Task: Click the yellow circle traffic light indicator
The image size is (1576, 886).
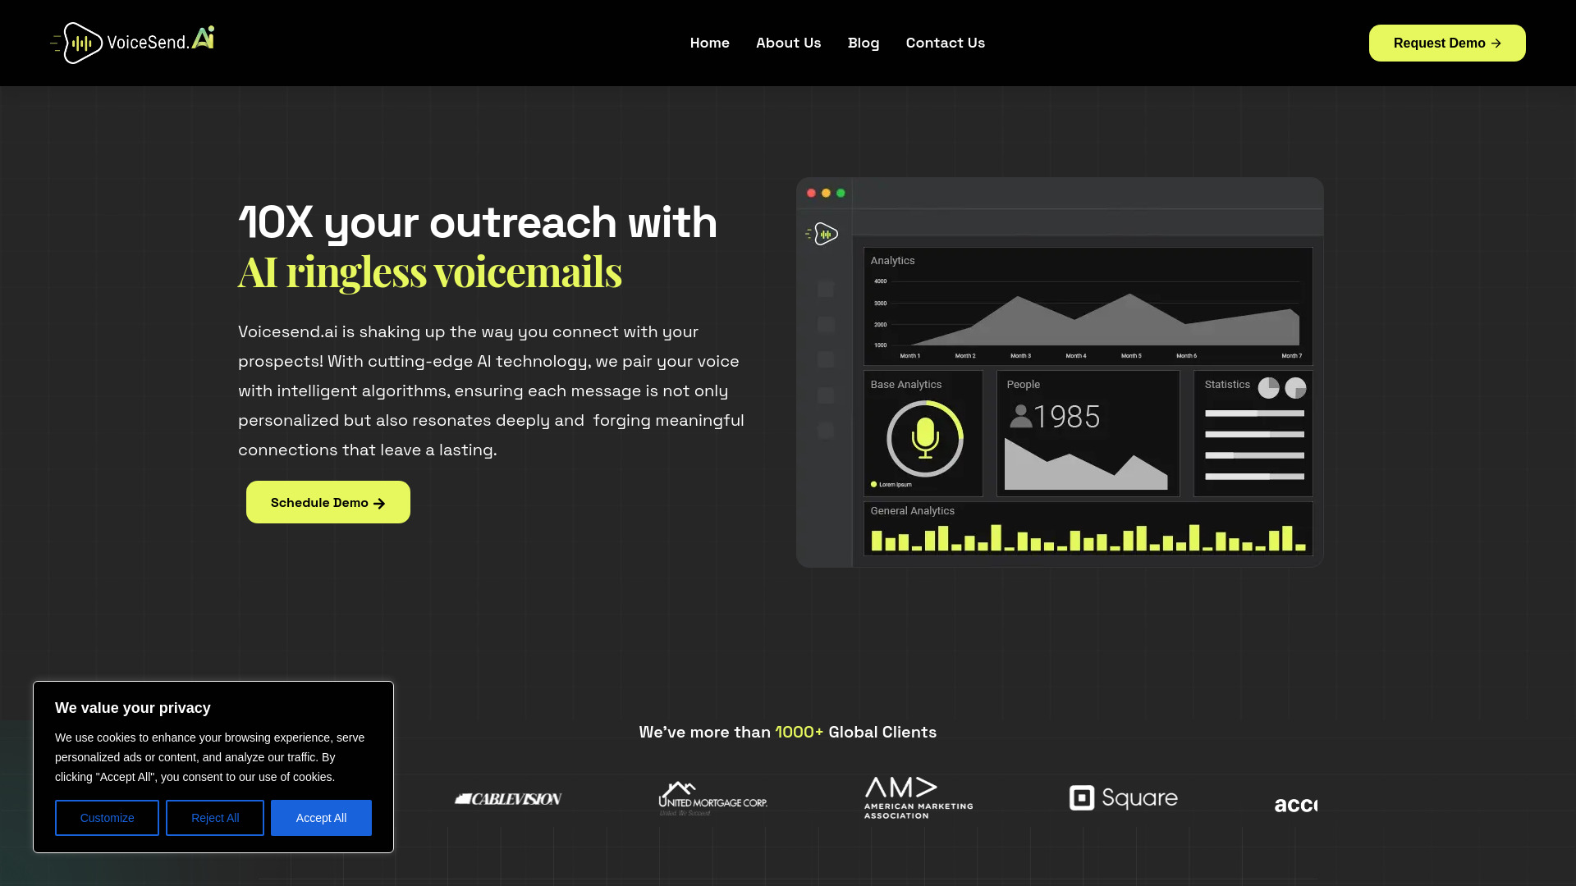Action: (x=826, y=191)
